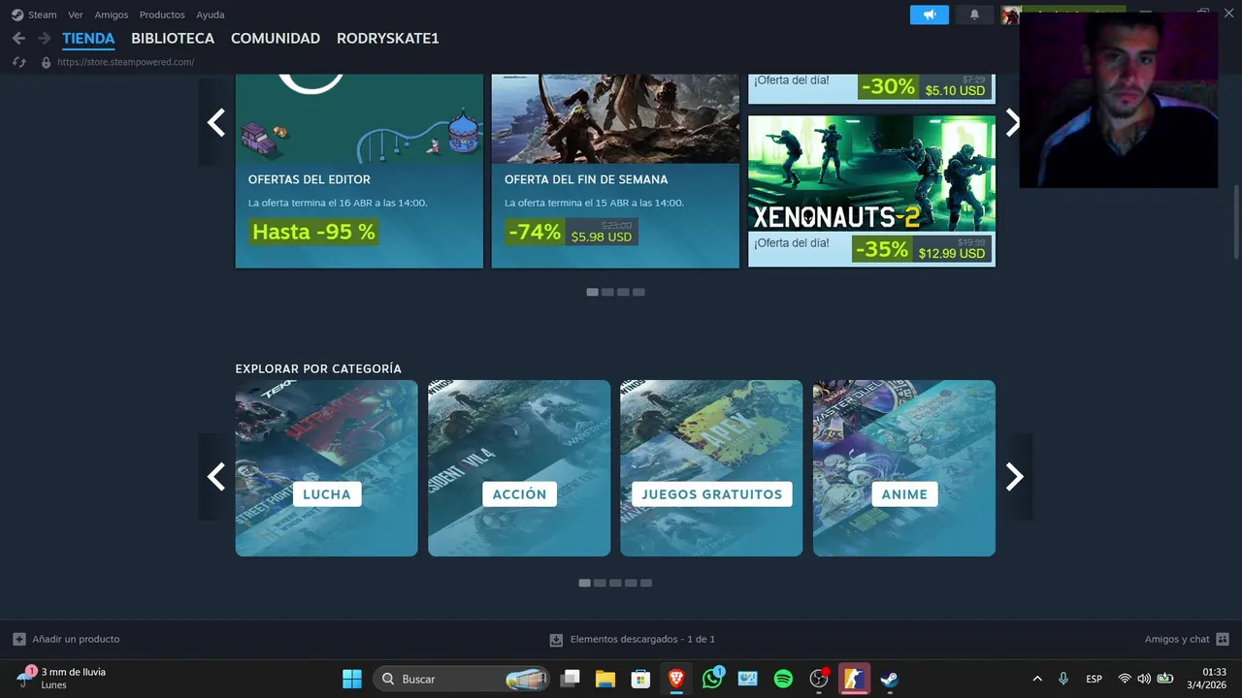Open the Windows Start menu

352,679
